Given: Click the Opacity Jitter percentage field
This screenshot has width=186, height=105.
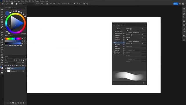Looking at the screenshot, I should click(143, 29).
